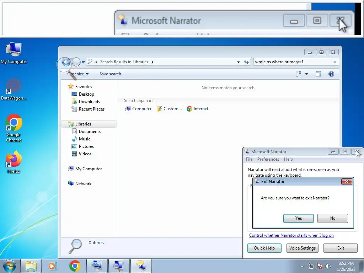Switch to Magnifier taskbar item

tap(119, 266)
